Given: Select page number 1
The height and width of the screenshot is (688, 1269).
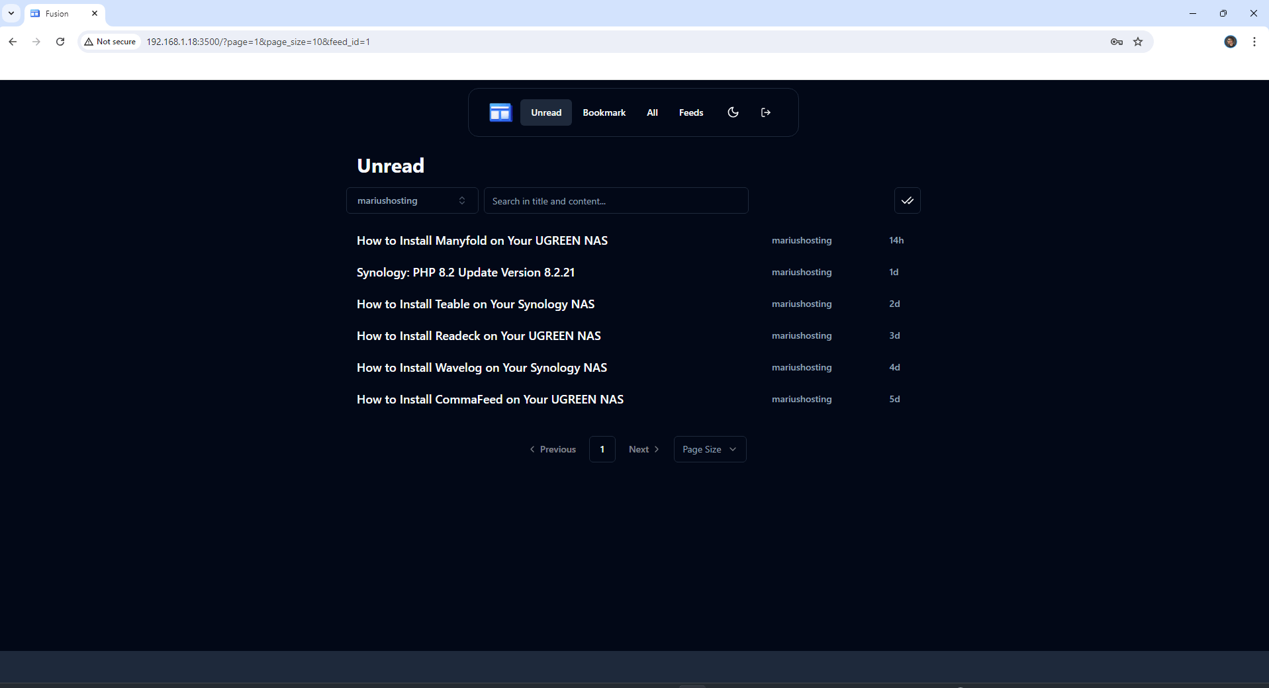Looking at the screenshot, I should click(602, 449).
